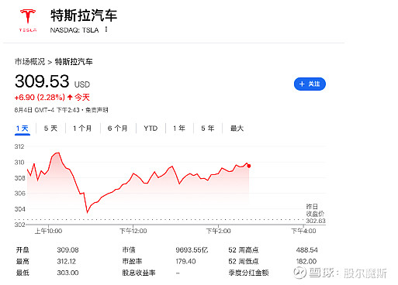Image resolution: width=398 pixels, height=285 pixels.
Task: Click the 季度分红金额 label
Action: tap(248, 273)
